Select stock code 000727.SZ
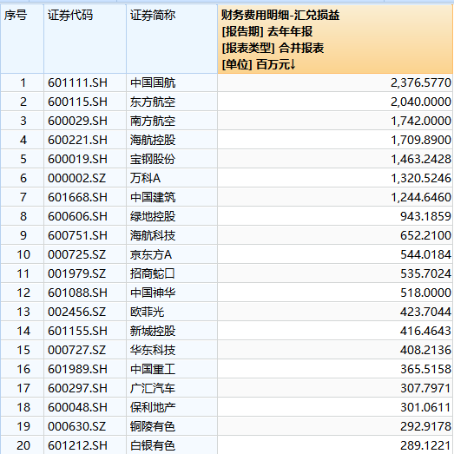 coord(76,351)
